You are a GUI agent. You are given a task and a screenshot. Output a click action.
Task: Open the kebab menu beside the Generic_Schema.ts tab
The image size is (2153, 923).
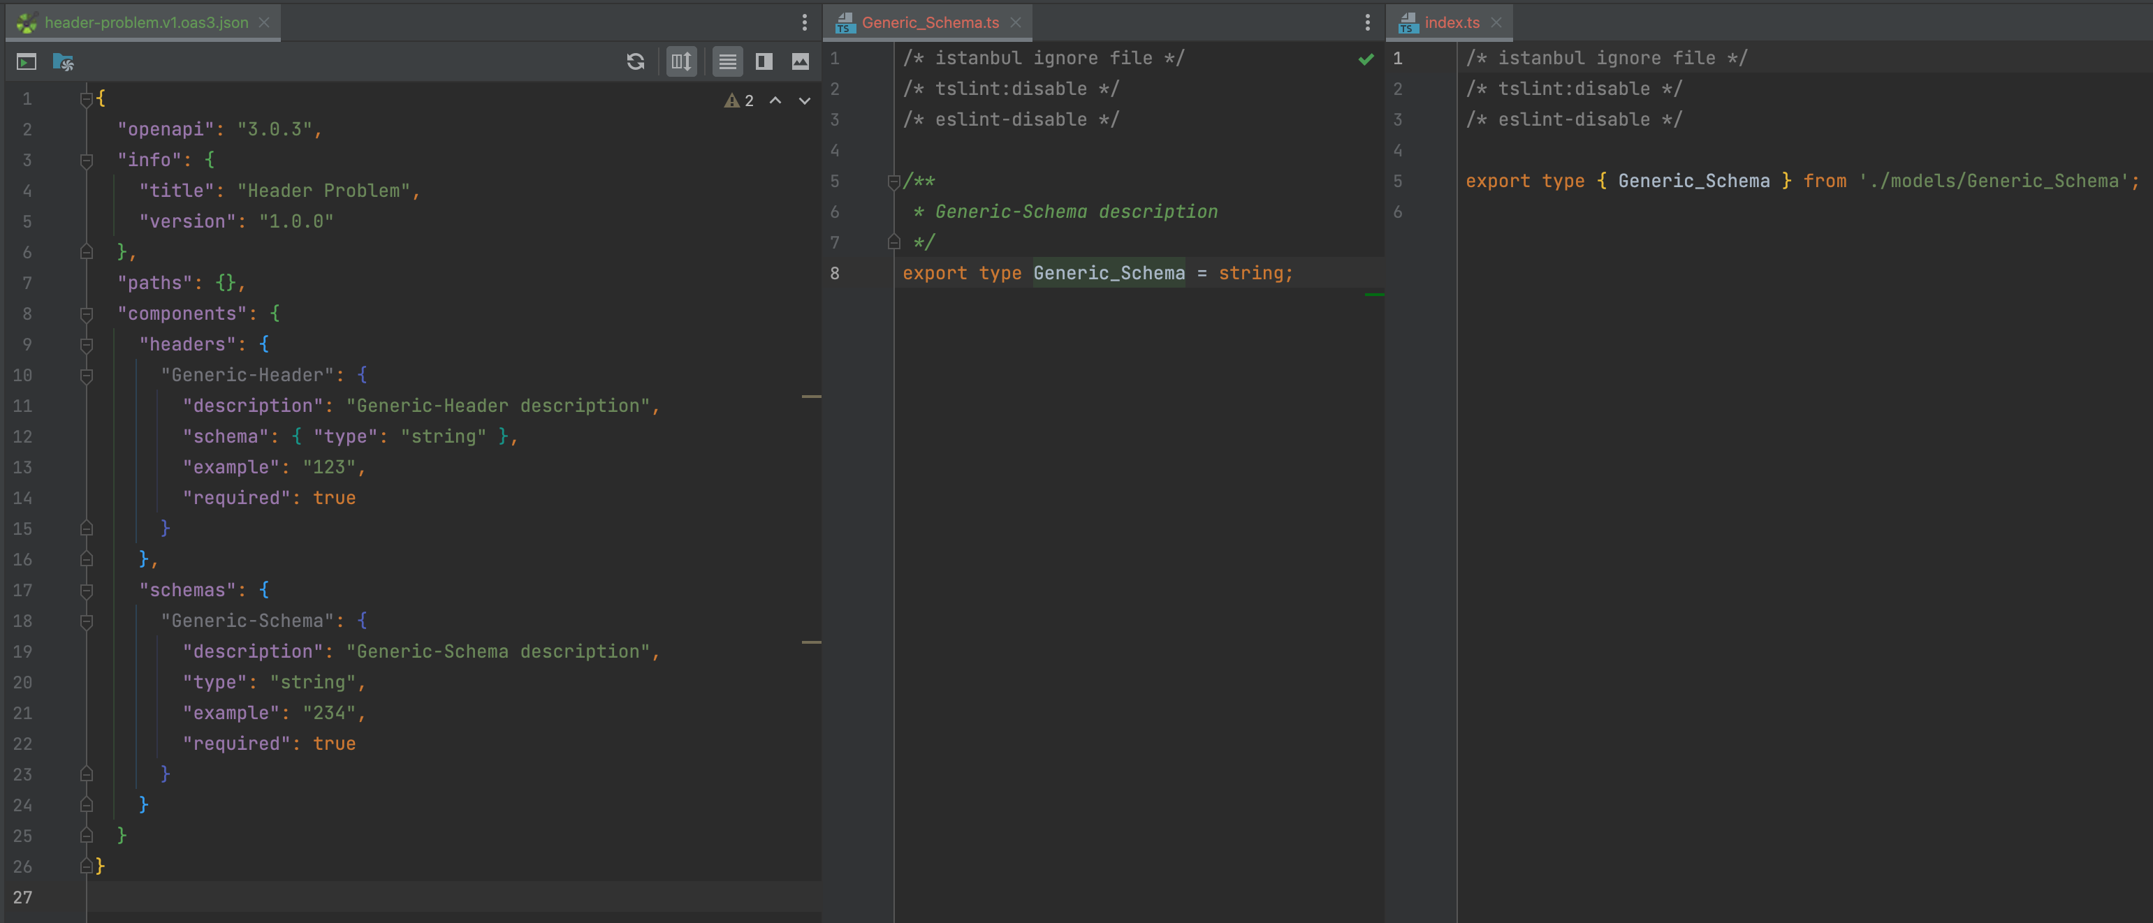(x=1366, y=22)
